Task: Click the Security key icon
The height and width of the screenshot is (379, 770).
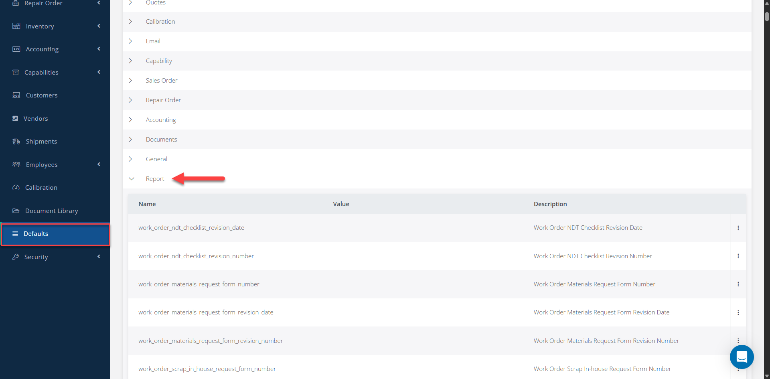Action: click(16, 257)
